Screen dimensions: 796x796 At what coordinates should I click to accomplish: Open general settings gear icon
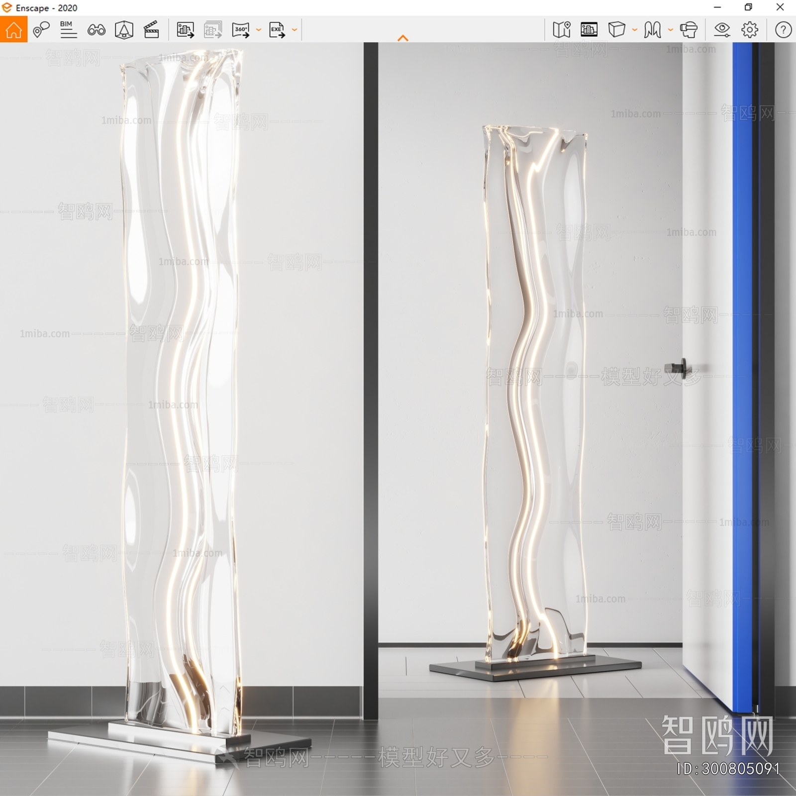tap(750, 30)
